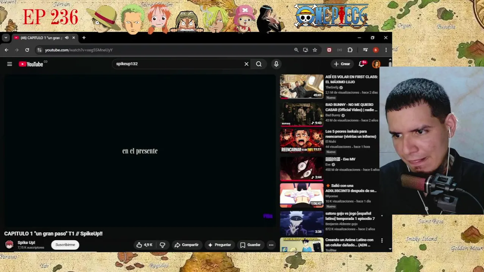Image resolution: width=484 pixels, height=272 pixels.
Task: Open the Spike Up! channel avatar
Action: (9, 245)
